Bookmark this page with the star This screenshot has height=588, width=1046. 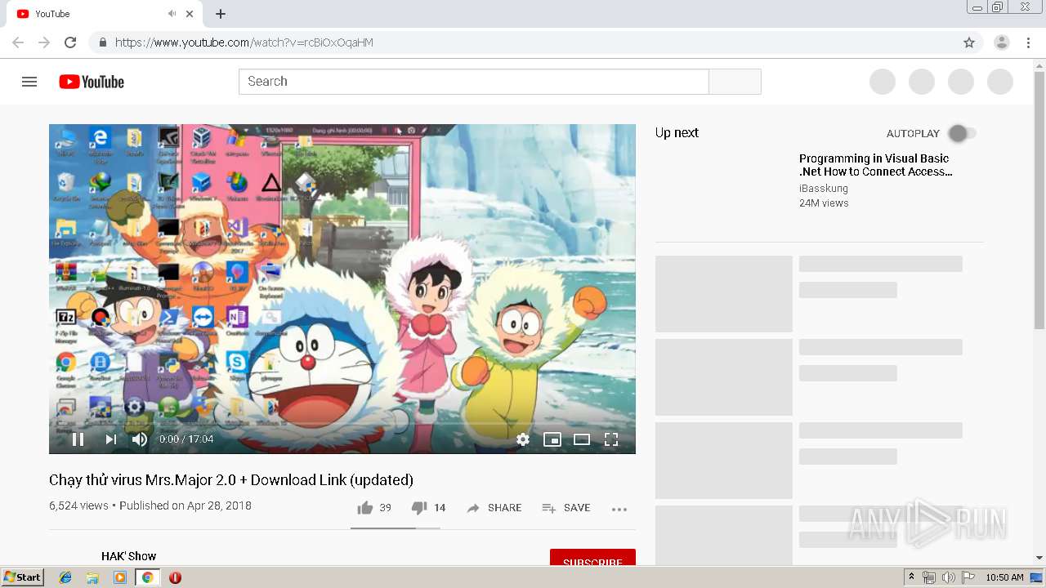click(969, 42)
